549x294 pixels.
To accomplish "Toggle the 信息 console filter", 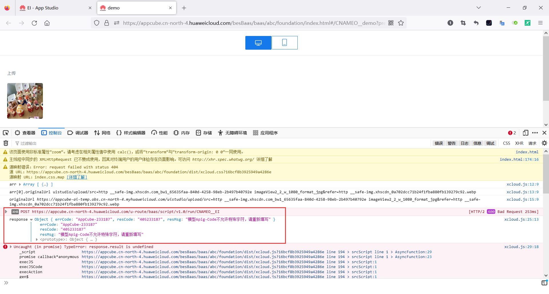I will click(477, 143).
